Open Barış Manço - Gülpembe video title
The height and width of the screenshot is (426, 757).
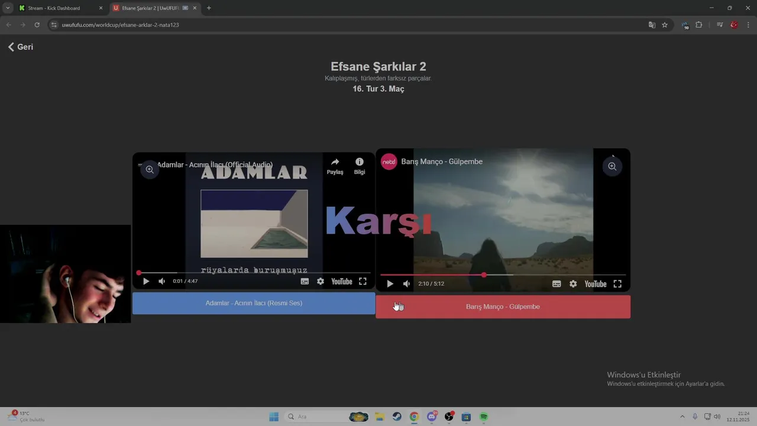click(x=442, y=162)
